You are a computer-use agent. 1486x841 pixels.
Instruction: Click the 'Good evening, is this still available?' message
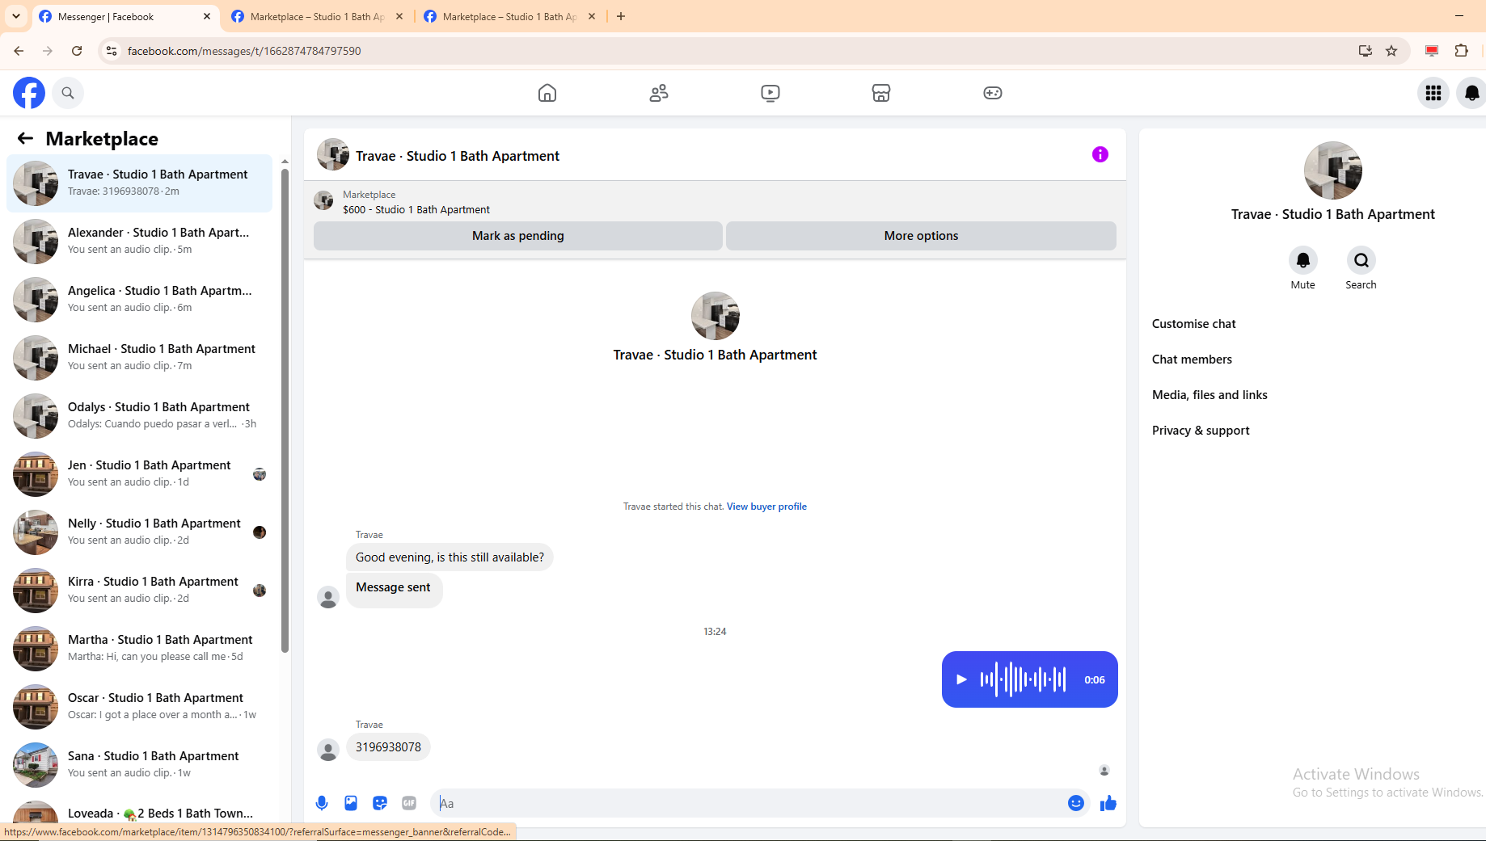click(x=450, y=557)
